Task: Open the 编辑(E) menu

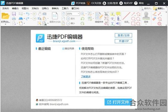Action: pyautogui.click(x=15, y=8)
